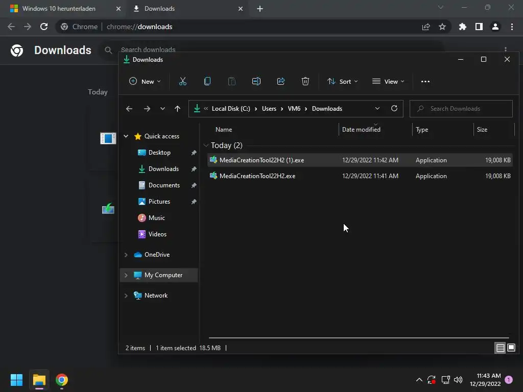
Task: Select Videos in navigation pane
Action: click(157, 234)
